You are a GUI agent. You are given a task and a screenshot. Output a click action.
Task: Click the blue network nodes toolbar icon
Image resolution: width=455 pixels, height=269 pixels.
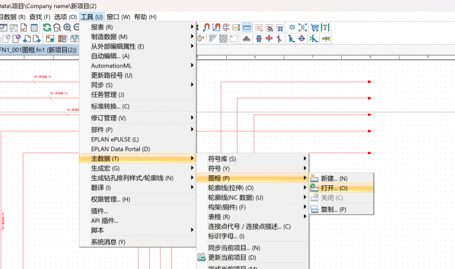coord(302,27)
